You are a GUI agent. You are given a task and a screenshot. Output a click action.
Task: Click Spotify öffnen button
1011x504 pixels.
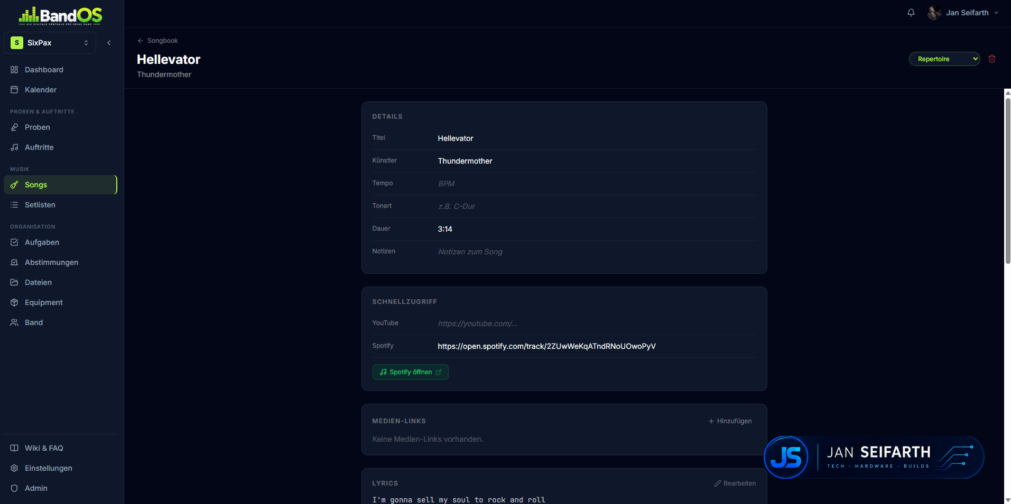pos(411,372)
